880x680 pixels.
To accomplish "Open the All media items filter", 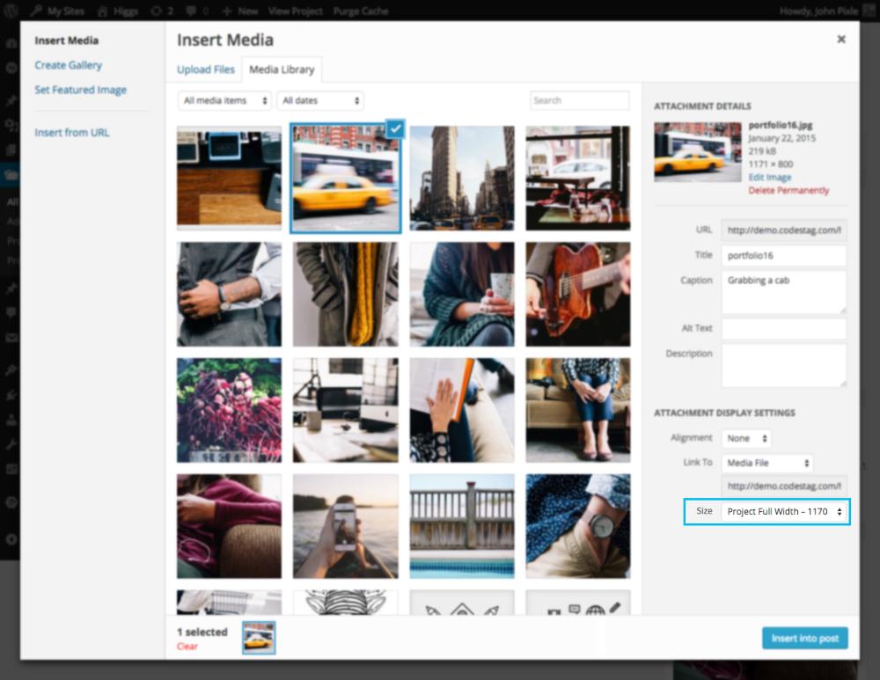I will [x=224, y=100].
